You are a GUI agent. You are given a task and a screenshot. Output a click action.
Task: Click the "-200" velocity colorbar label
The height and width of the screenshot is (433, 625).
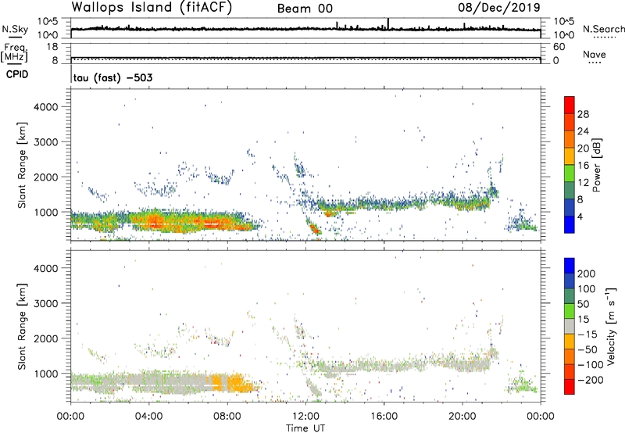point(590,380)
